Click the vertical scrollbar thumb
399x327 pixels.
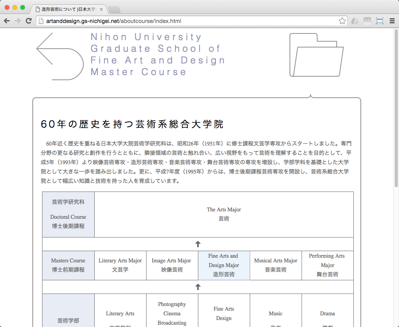(x=396, y=108)
